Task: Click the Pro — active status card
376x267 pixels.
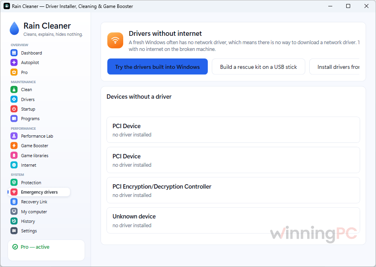Action: pyautogui.click(x=46, y=250)
